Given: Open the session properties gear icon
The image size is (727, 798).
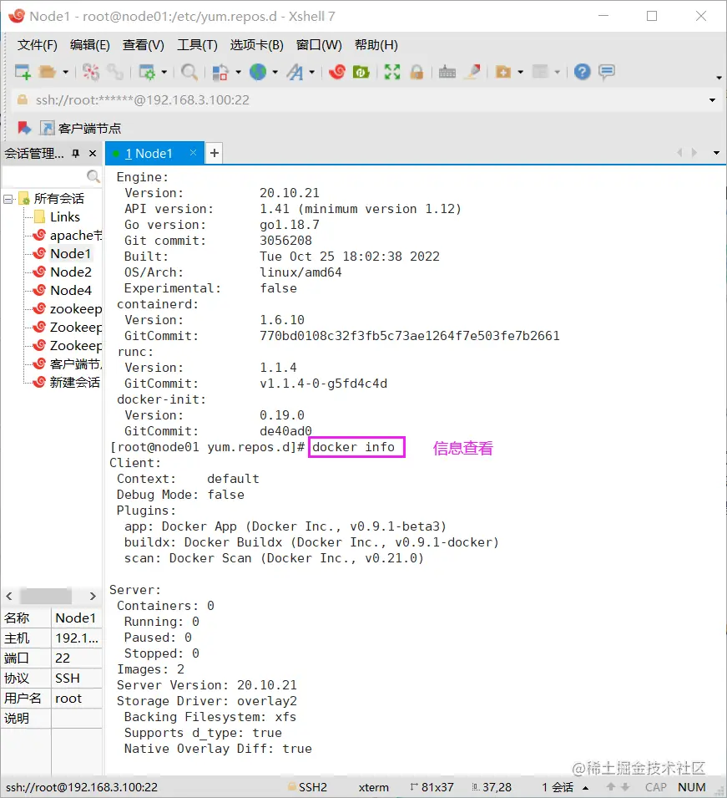Looking at the screenshot, I should click(x=147, y=72).
